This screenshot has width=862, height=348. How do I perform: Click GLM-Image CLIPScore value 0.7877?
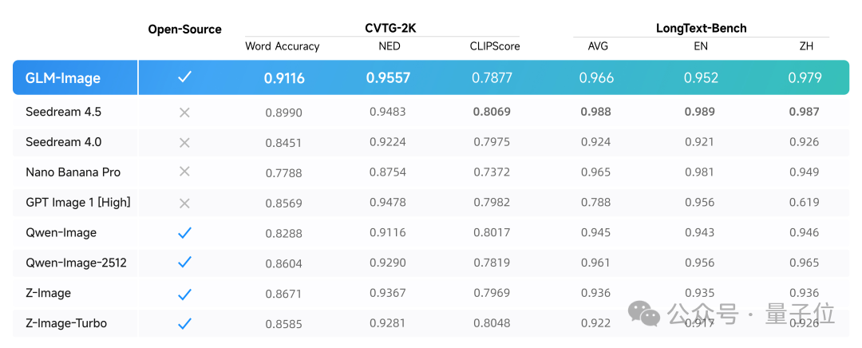click(492, 78)
